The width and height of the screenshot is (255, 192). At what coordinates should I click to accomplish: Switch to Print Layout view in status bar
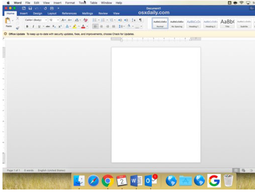point(236,170)
